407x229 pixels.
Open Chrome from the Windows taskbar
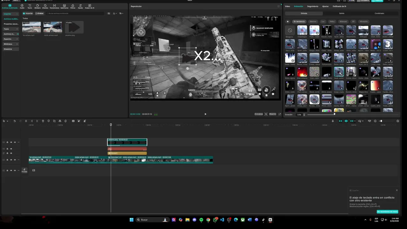pos(208,220)
